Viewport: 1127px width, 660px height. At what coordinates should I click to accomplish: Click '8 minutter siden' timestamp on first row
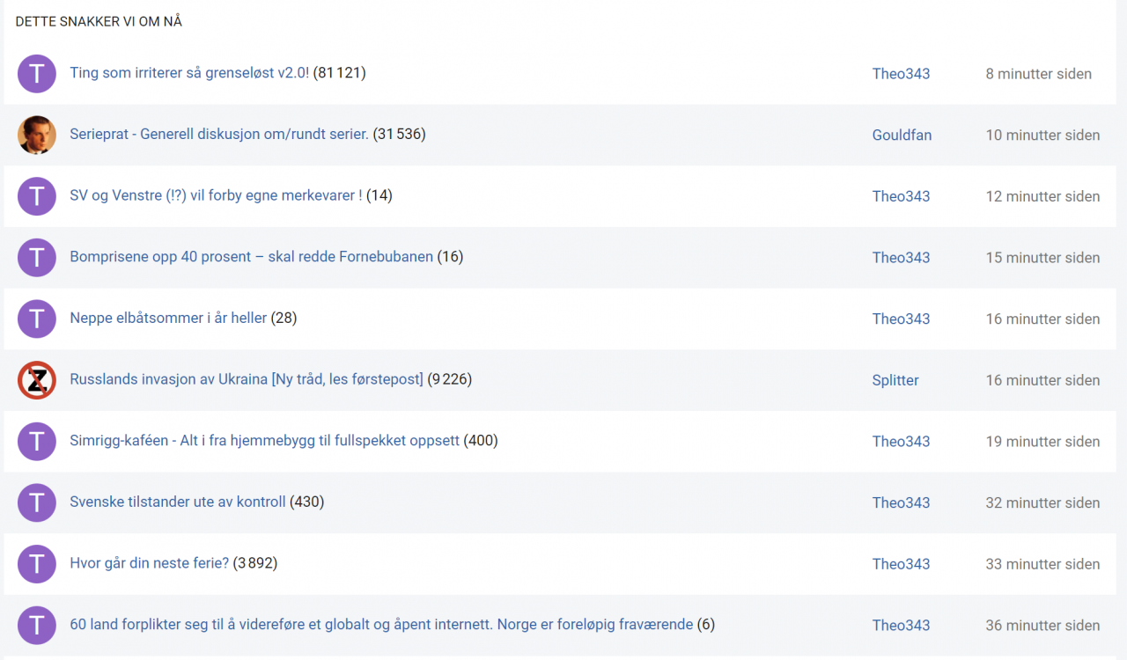[1038, 74]
